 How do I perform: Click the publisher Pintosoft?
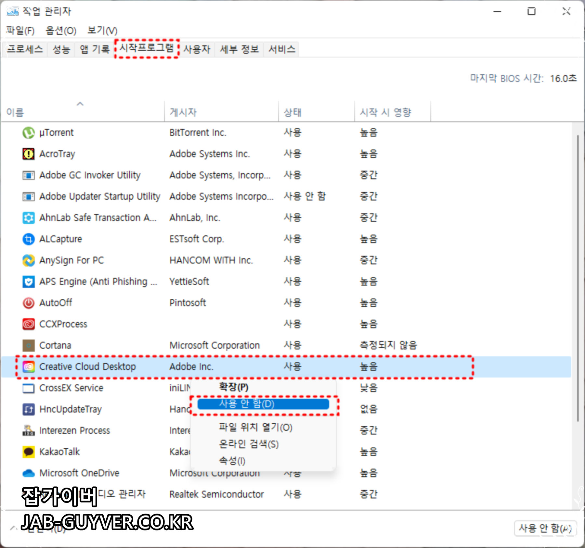click(x=188, y=303)
